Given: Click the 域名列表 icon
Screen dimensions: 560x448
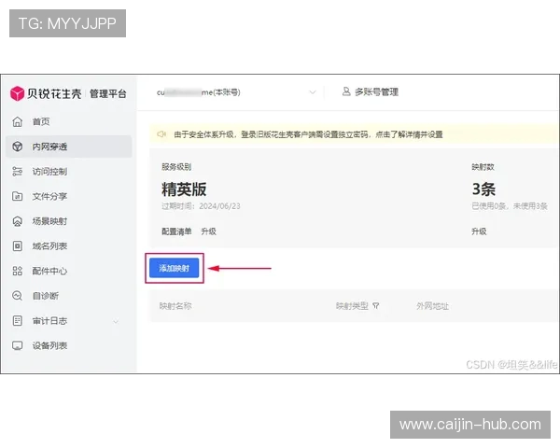Looking at the screenshot, I should [x=17, y=246].
